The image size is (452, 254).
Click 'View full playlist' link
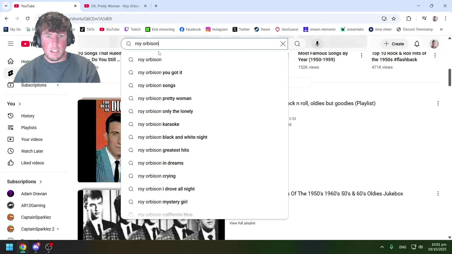point(242,223)
